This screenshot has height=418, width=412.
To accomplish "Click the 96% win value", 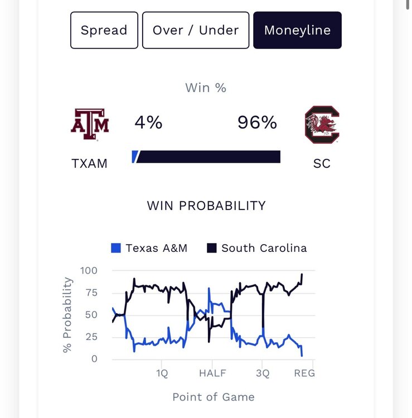I will point(257,122).
